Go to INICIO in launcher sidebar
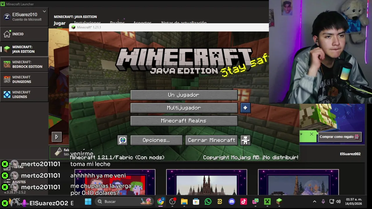The width and height of the screenshot is (372, 209). click(24, 34)
